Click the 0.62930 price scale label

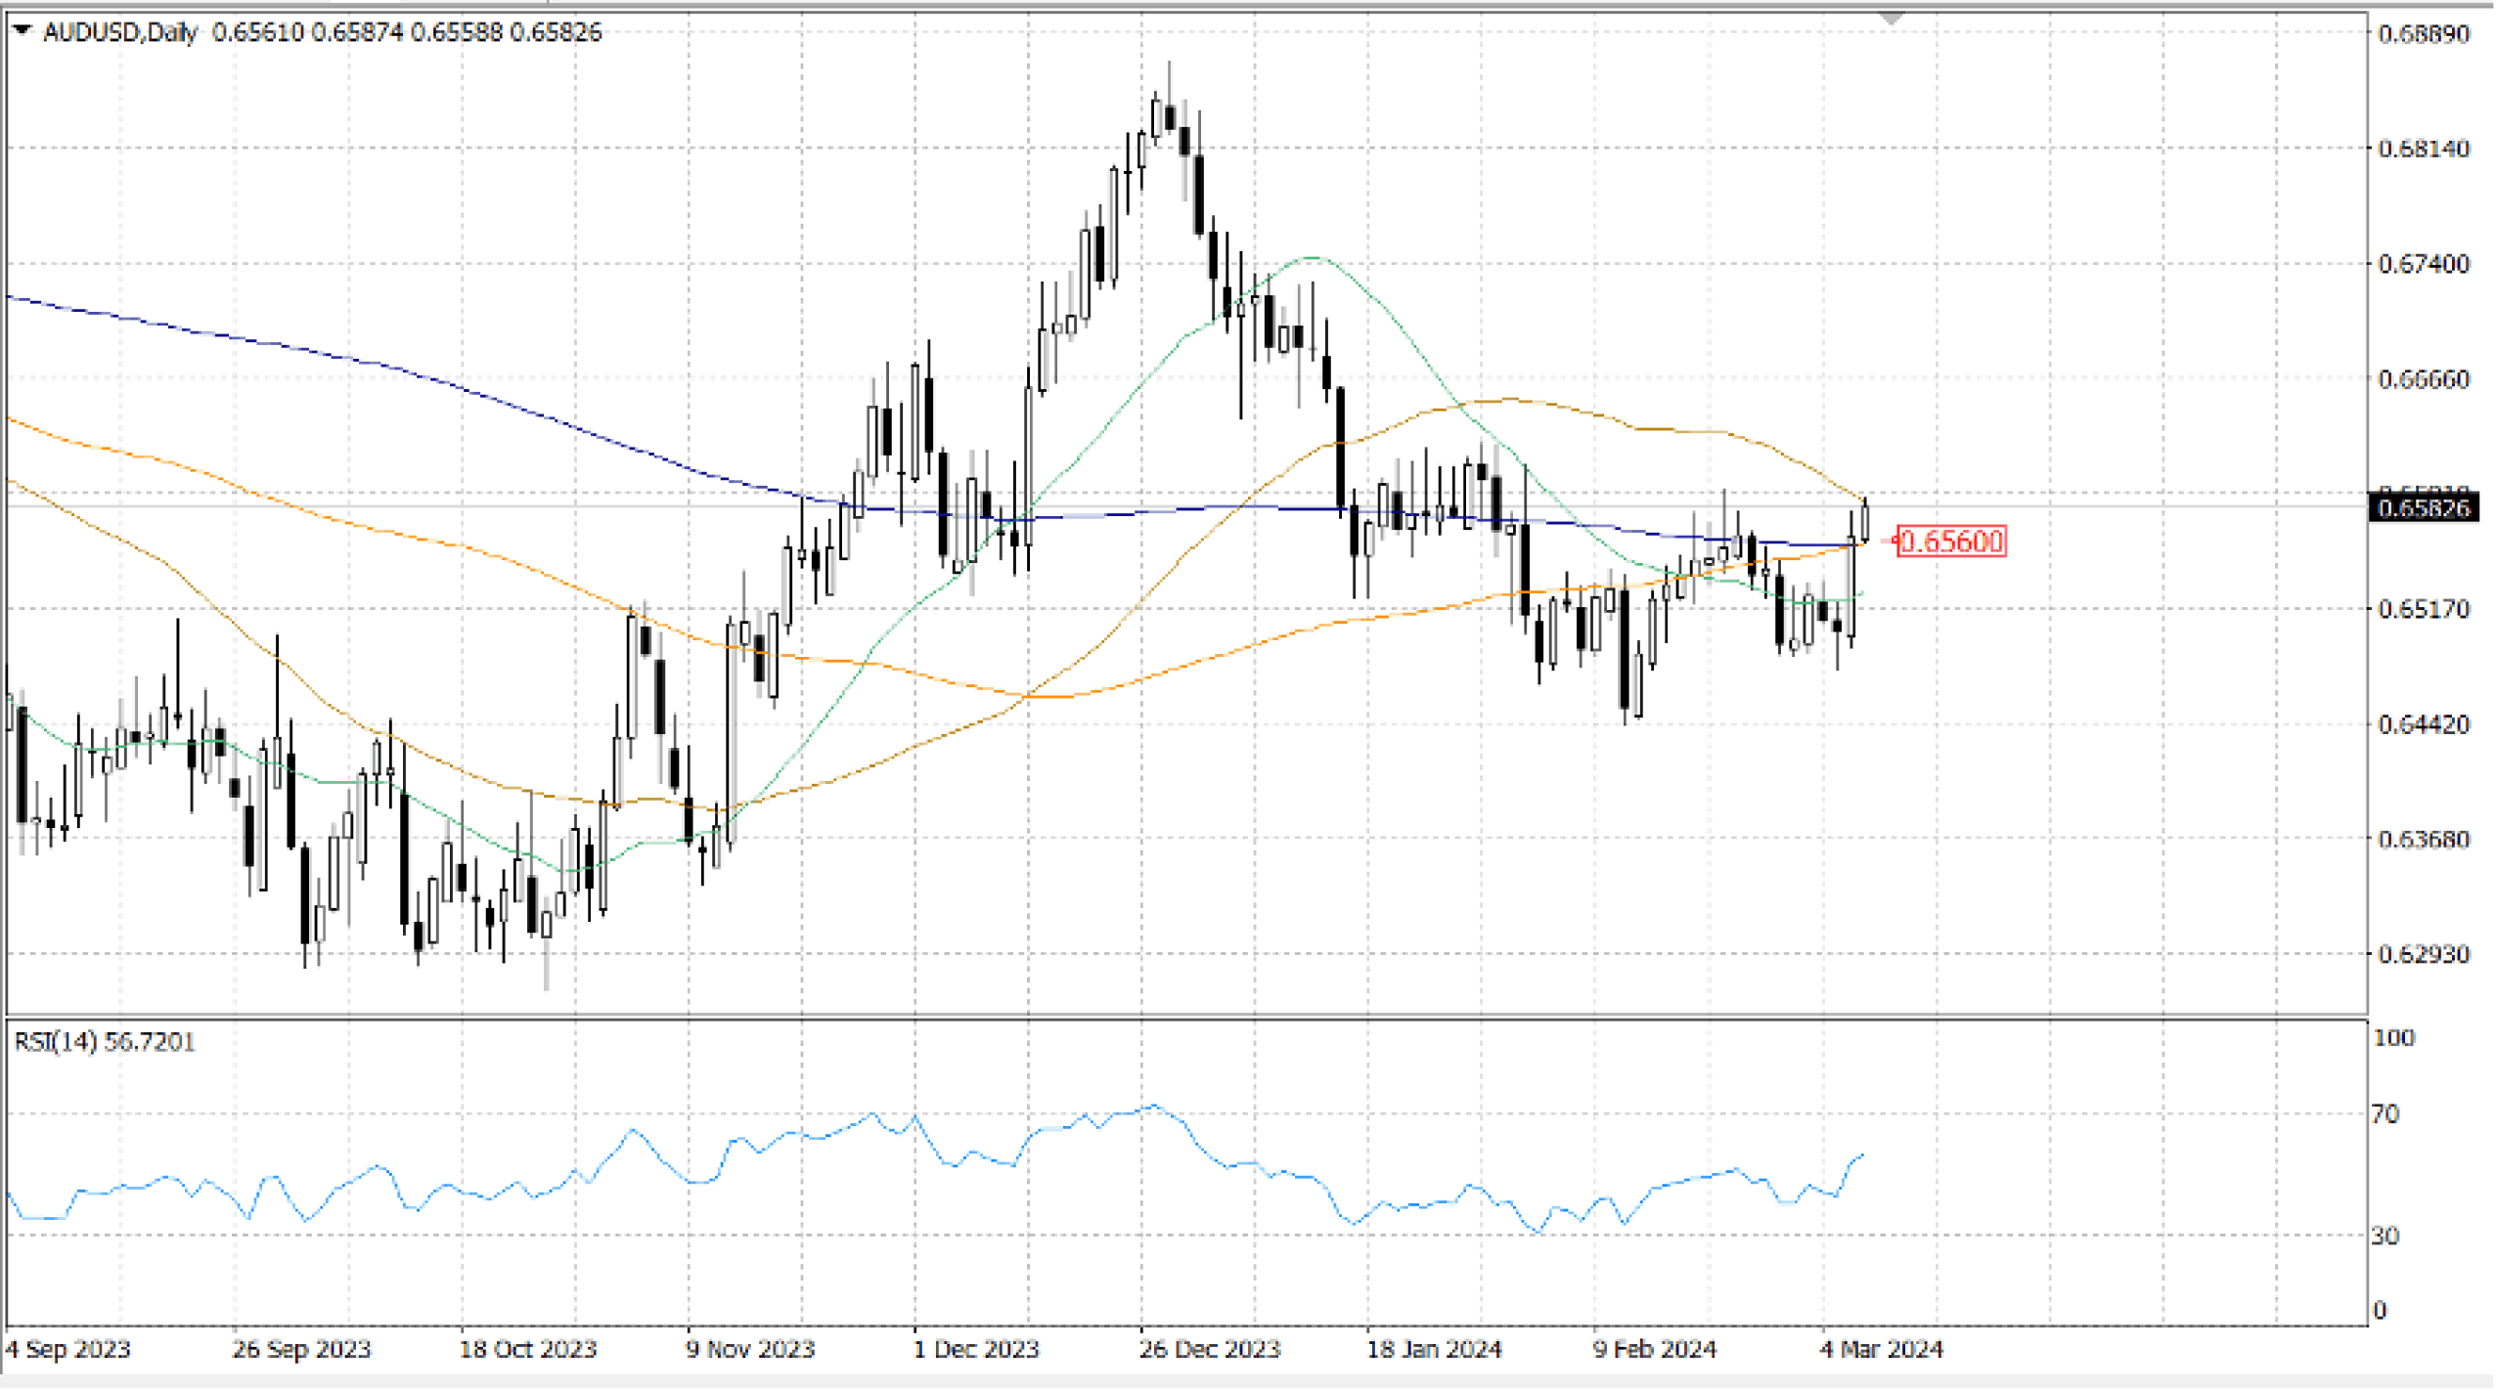coord(2423,954)
